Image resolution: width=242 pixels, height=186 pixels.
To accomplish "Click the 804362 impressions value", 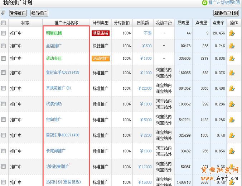I will (x=185, y=88).
